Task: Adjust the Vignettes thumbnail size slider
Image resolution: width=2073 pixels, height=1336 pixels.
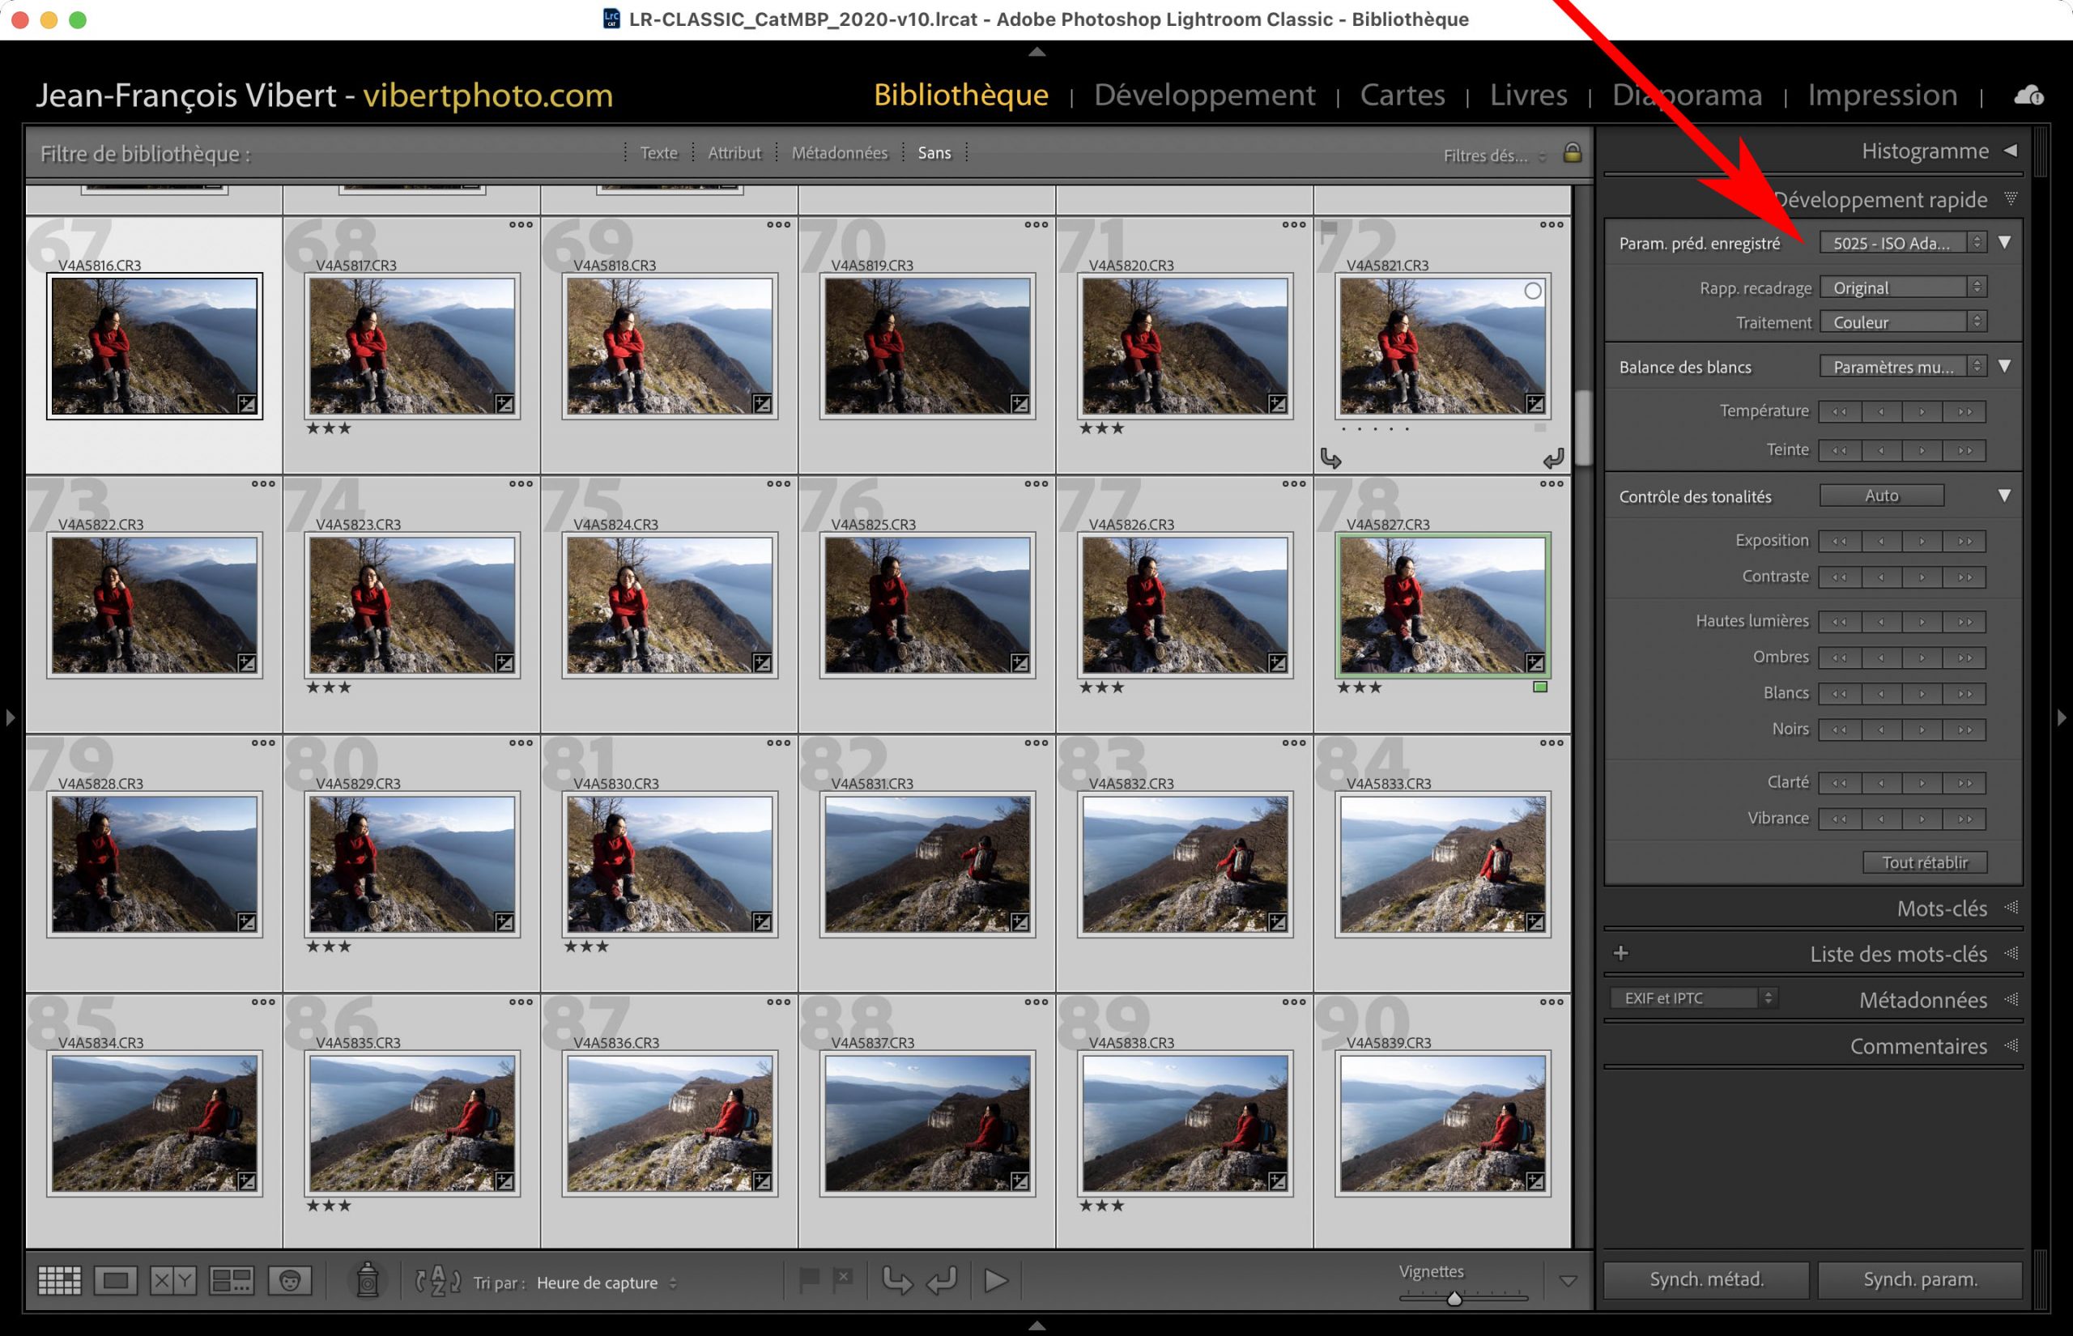Action: 1454,1299
